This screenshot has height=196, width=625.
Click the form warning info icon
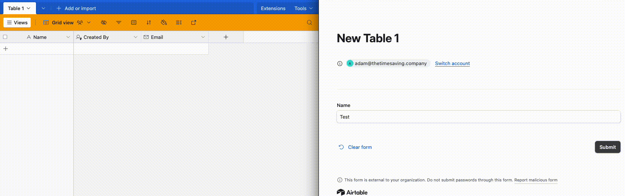(x=340, y=180)
